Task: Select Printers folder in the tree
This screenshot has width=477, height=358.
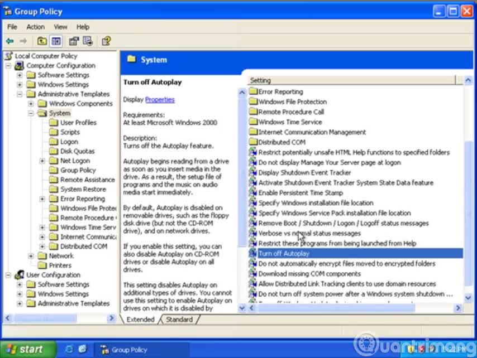Action: click(60, 265)
